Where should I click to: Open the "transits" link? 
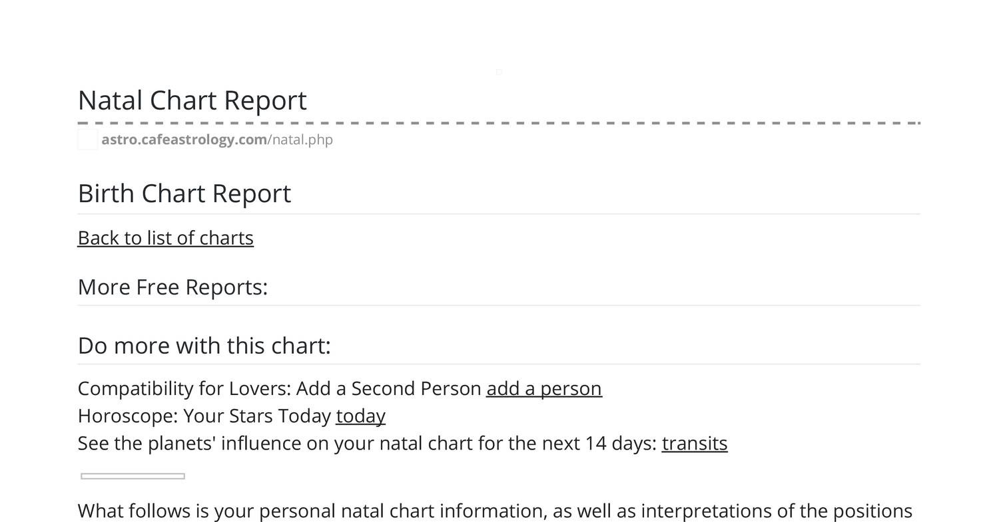point(694,443)
